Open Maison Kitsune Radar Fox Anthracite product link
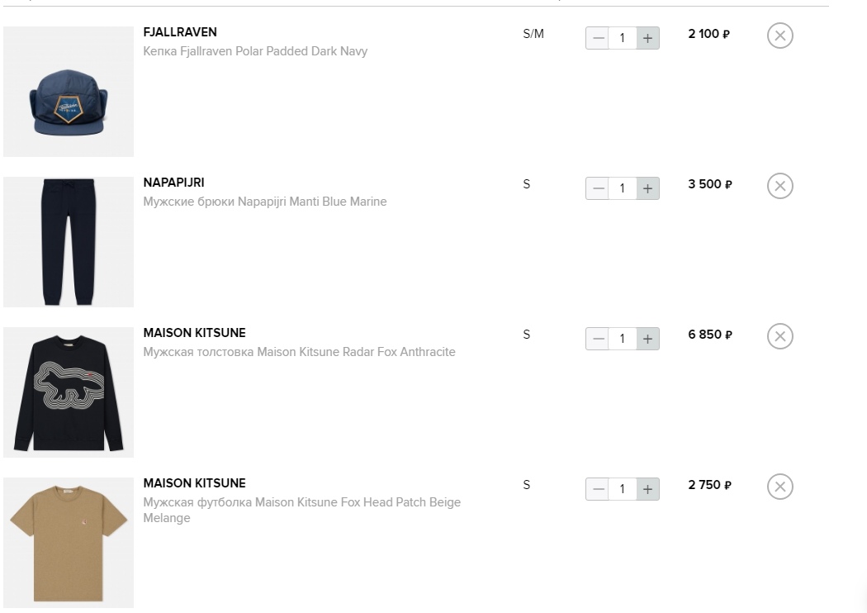 click(x=299, y=352)
